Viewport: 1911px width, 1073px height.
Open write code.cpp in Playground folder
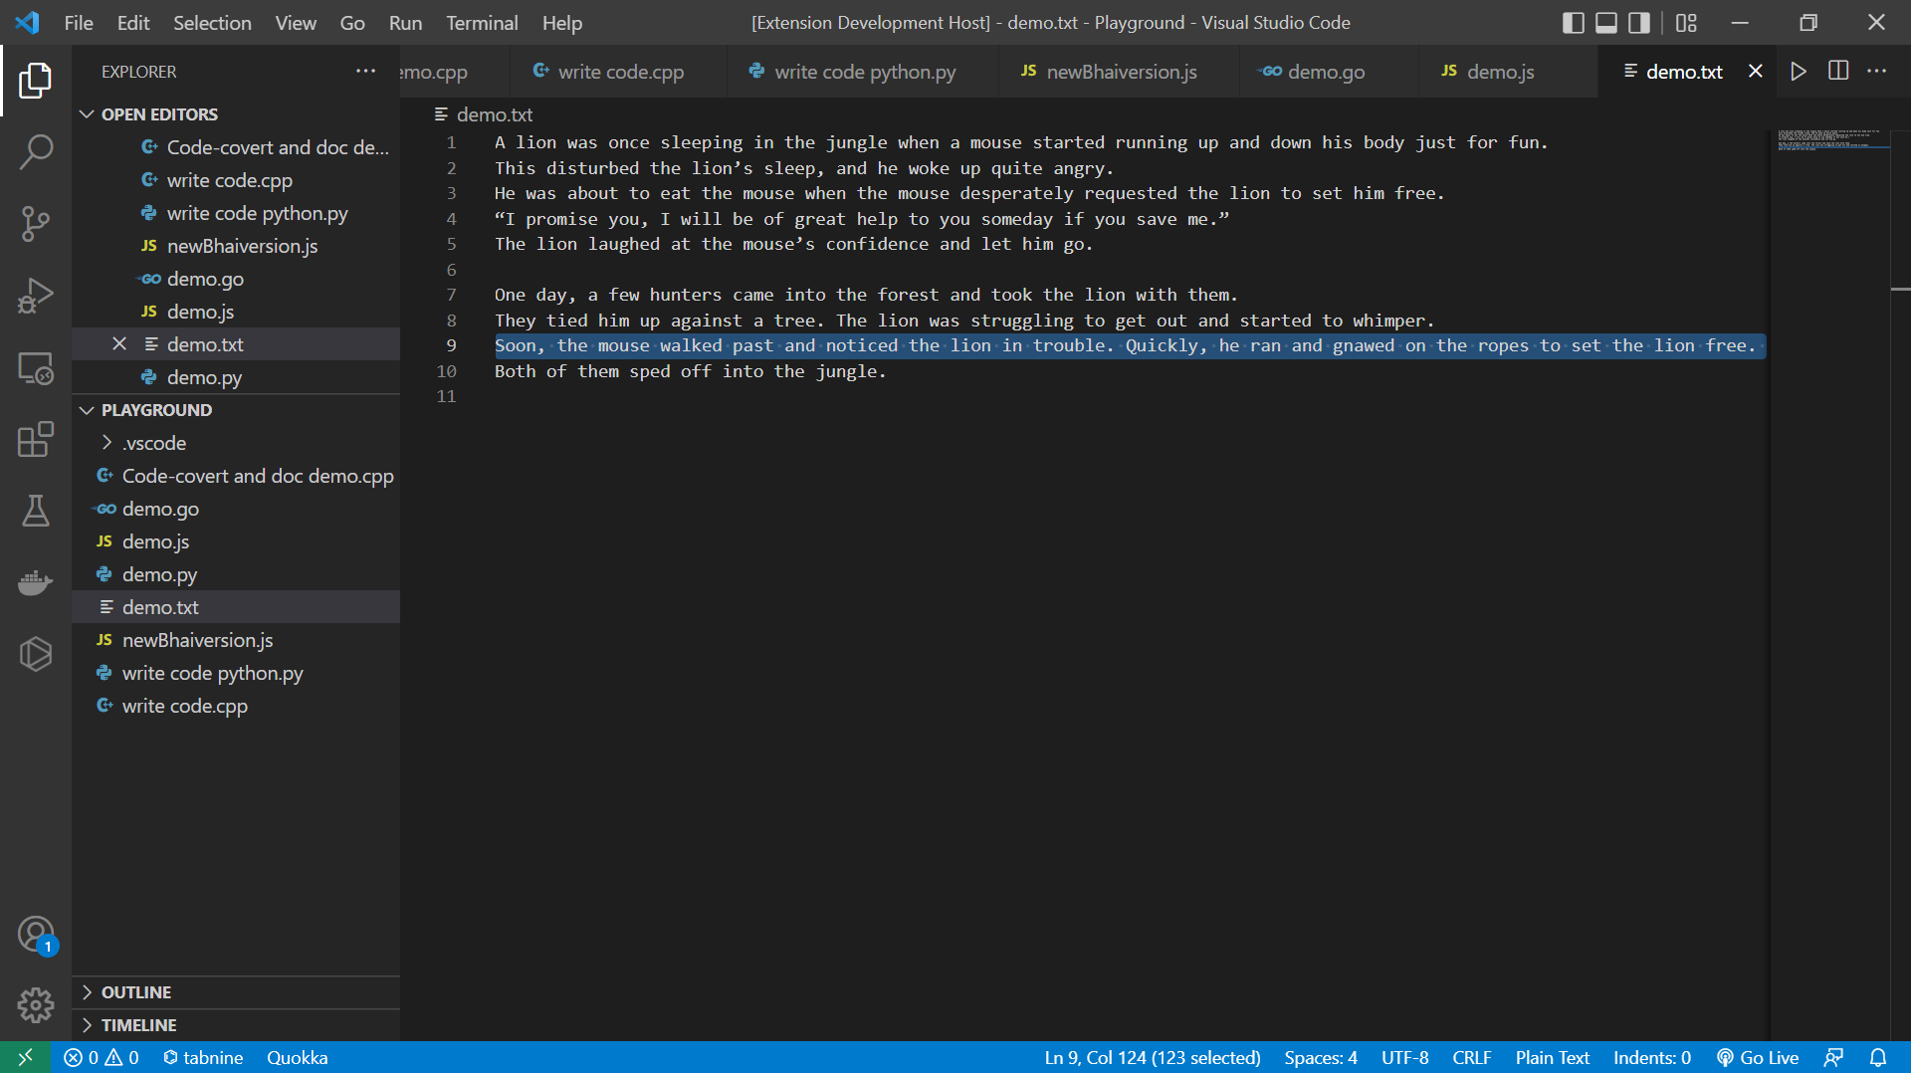pos(236,706)
